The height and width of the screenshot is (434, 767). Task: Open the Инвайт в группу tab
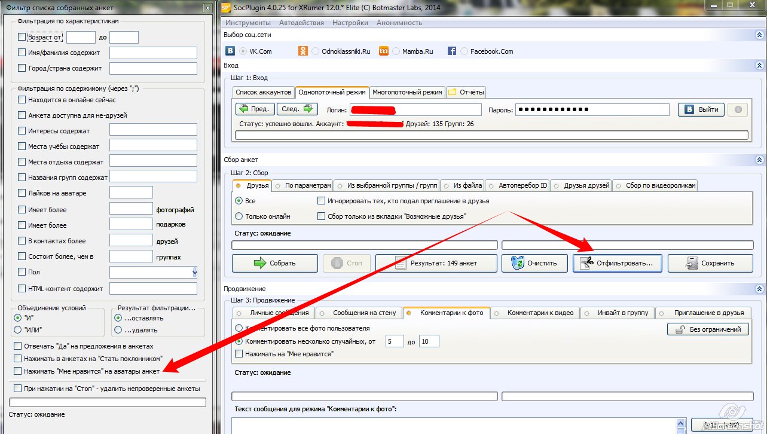(x=618, y=313)
